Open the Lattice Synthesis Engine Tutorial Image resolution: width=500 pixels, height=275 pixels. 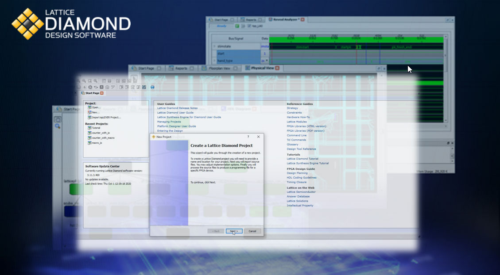(x=308, y=163)
